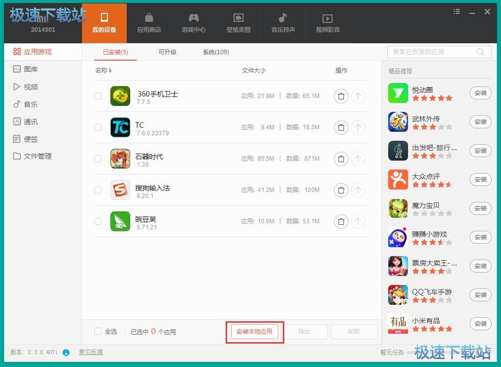Open 图库 in the sidebar
This screenshot has height=367, width=501.
pyautogui.click(x=43, y=69)
